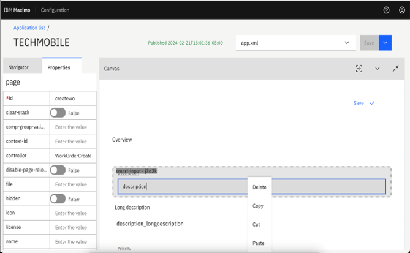Open the help question mark icon
410x253 pixels.
pos(386,10)
